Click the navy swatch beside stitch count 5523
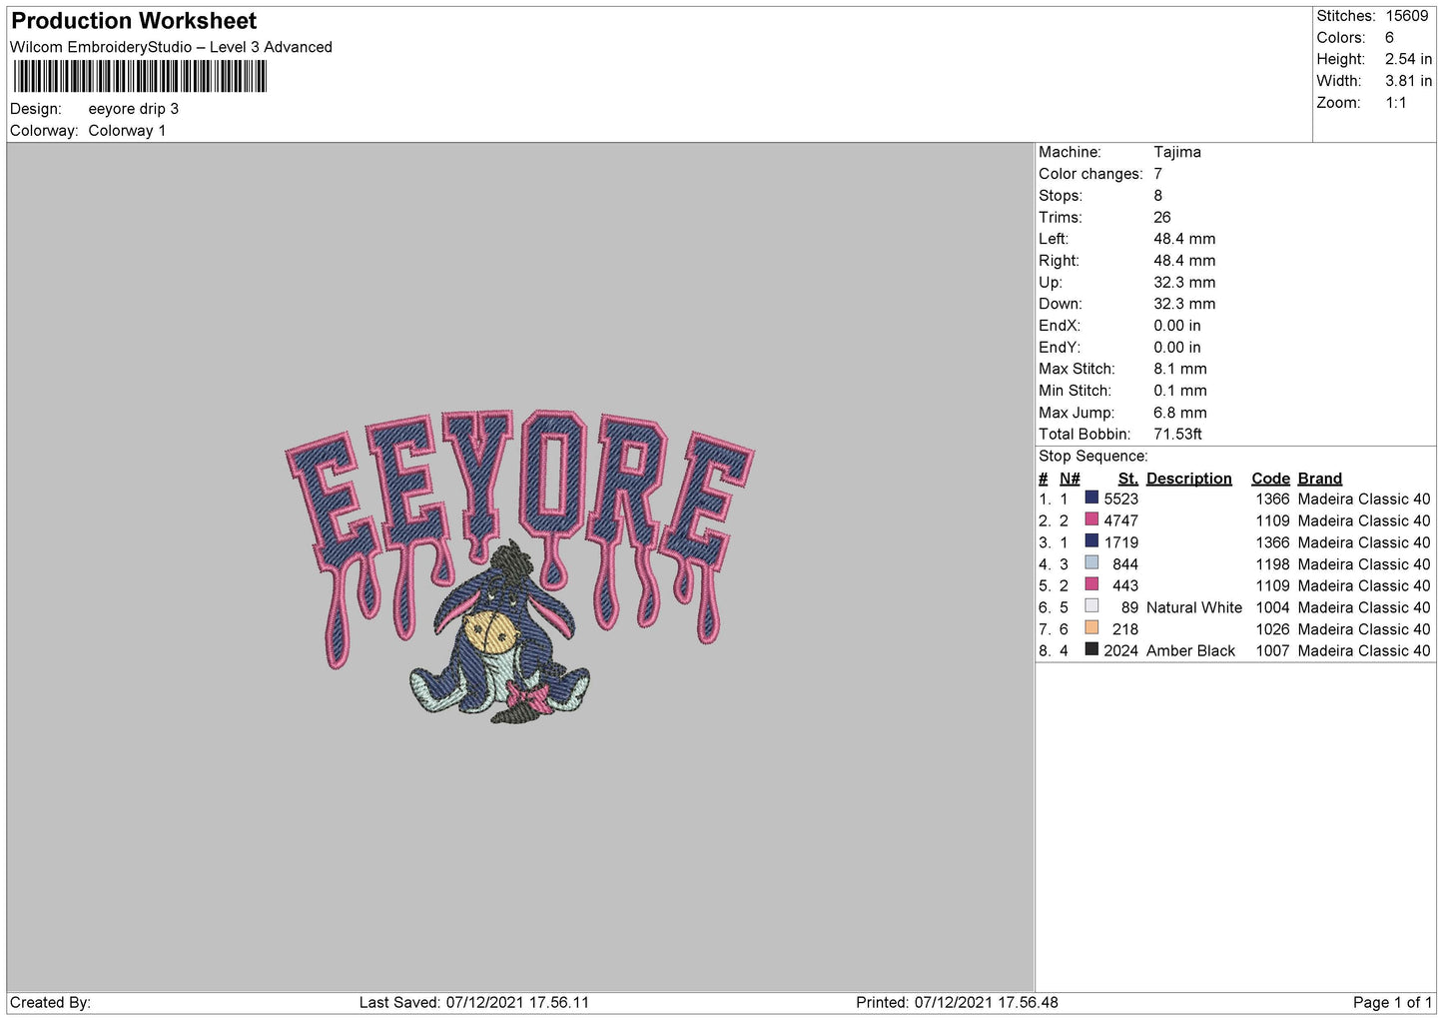 1091,498
